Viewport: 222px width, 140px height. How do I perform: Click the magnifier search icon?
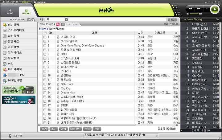(x=42, y=19)
